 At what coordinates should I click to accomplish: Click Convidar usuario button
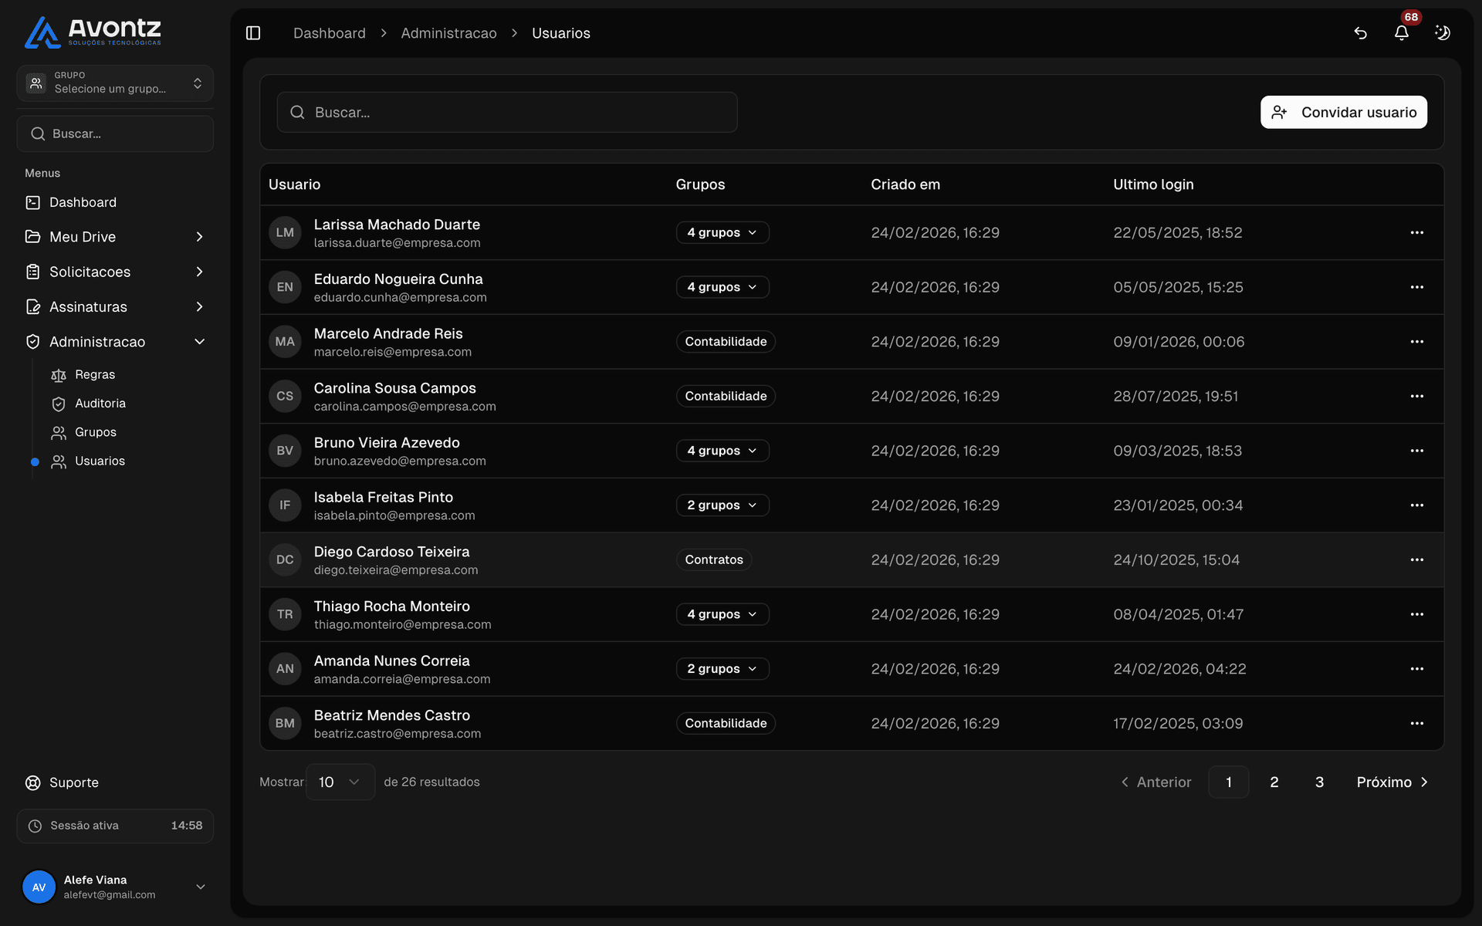click(x=1343, y=113)
